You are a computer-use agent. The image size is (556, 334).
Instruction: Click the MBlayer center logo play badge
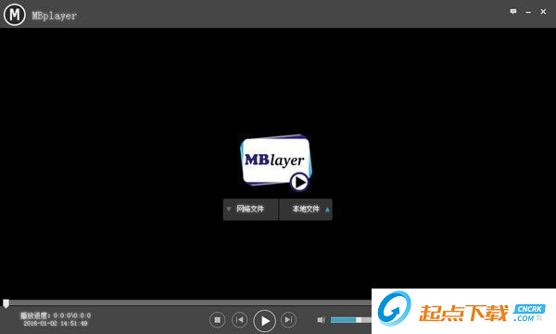[299, 182]
